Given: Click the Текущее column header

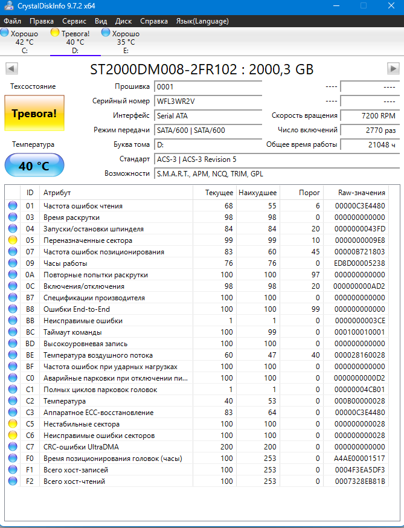Looking at the screenshot, I should (x=214, y=193).
